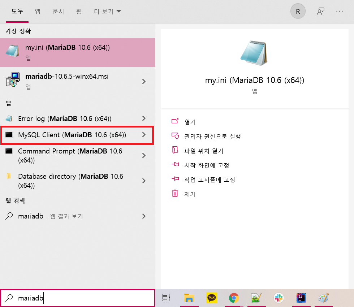Image resolution: width=354 pixels, height=307 pixels.
Task: Click the web search magnifier icon
Action: (x=9, y=216)
